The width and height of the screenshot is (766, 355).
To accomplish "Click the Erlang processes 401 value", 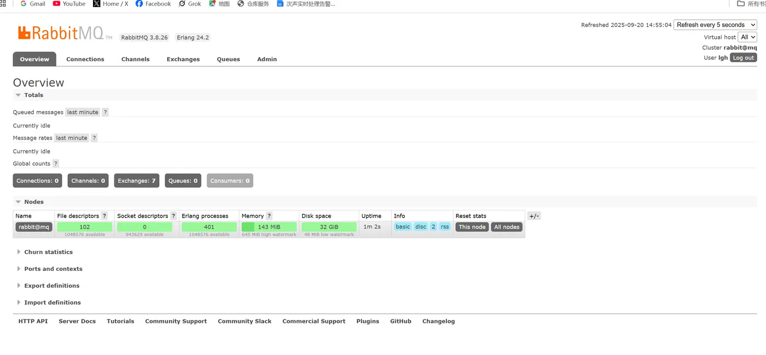I will [209, 227].
